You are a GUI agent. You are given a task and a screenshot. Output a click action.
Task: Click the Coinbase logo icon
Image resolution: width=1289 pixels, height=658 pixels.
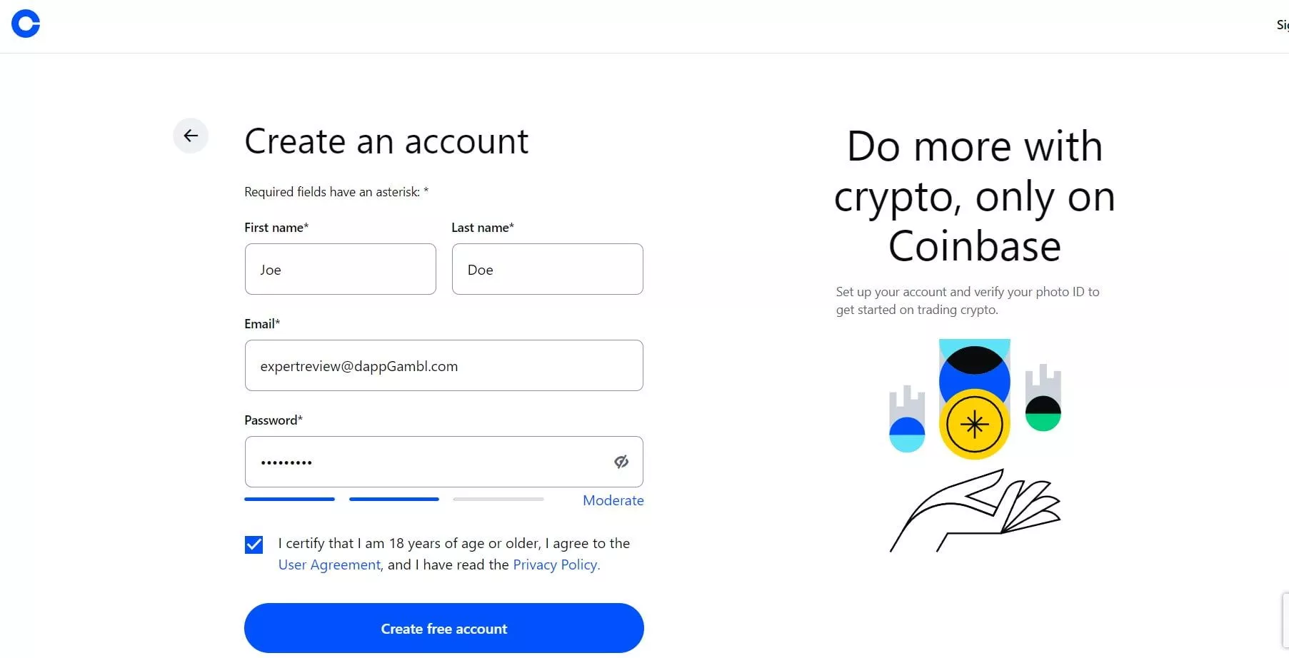pos(26,24)
